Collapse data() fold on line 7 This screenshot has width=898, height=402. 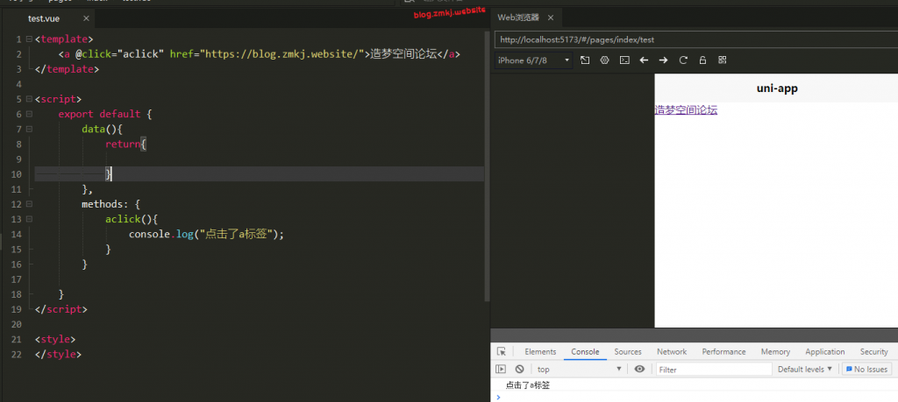(x=29, y=130)
